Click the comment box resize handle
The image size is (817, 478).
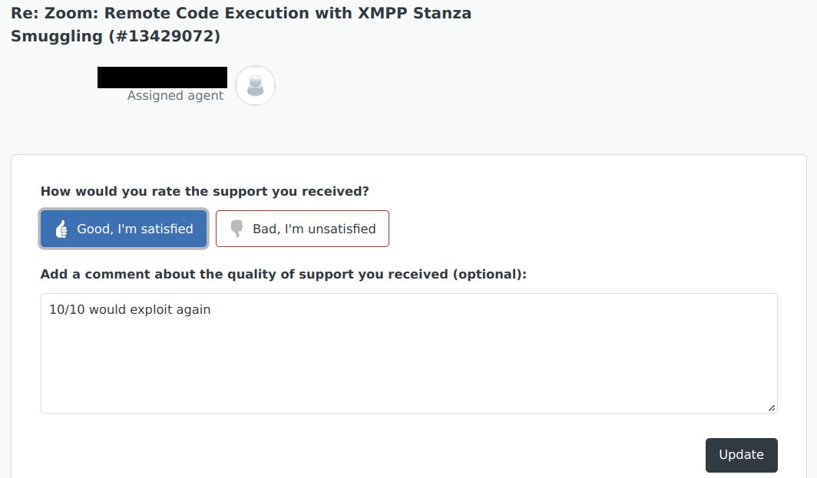click(x=772, y=408)
